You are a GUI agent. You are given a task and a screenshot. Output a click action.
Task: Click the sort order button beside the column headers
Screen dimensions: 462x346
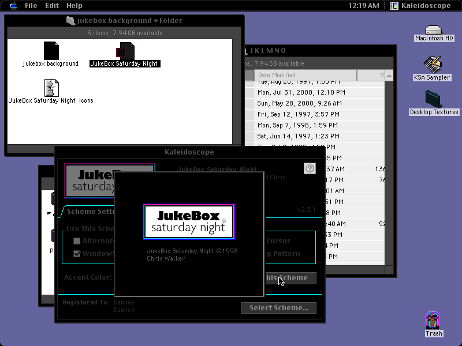(389, 75)
